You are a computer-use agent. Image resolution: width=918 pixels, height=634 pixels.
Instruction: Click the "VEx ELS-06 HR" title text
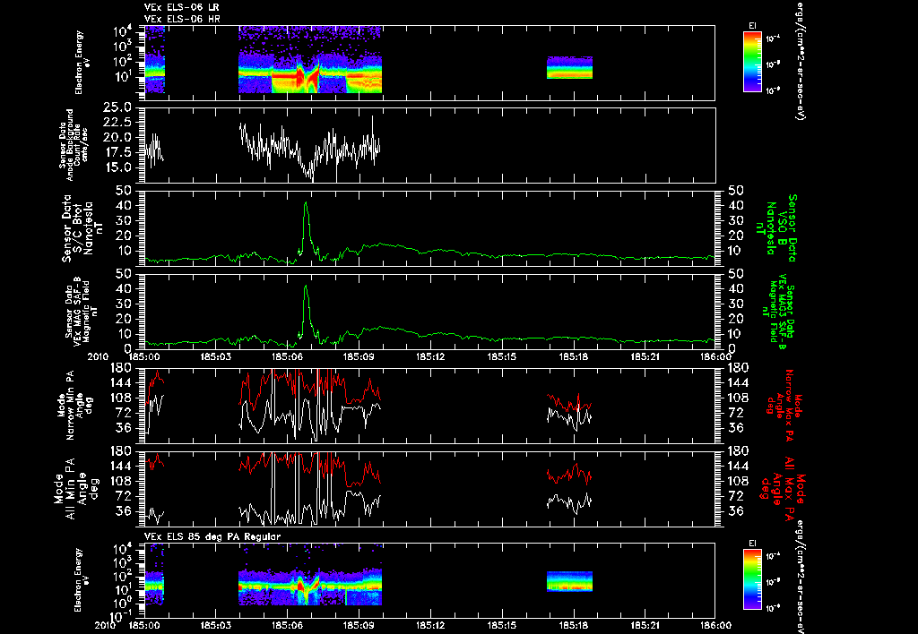click(x=182, y=20)
